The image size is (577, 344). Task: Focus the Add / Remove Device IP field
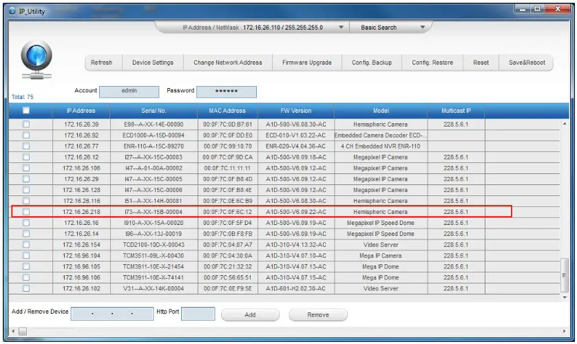(112, 314)
